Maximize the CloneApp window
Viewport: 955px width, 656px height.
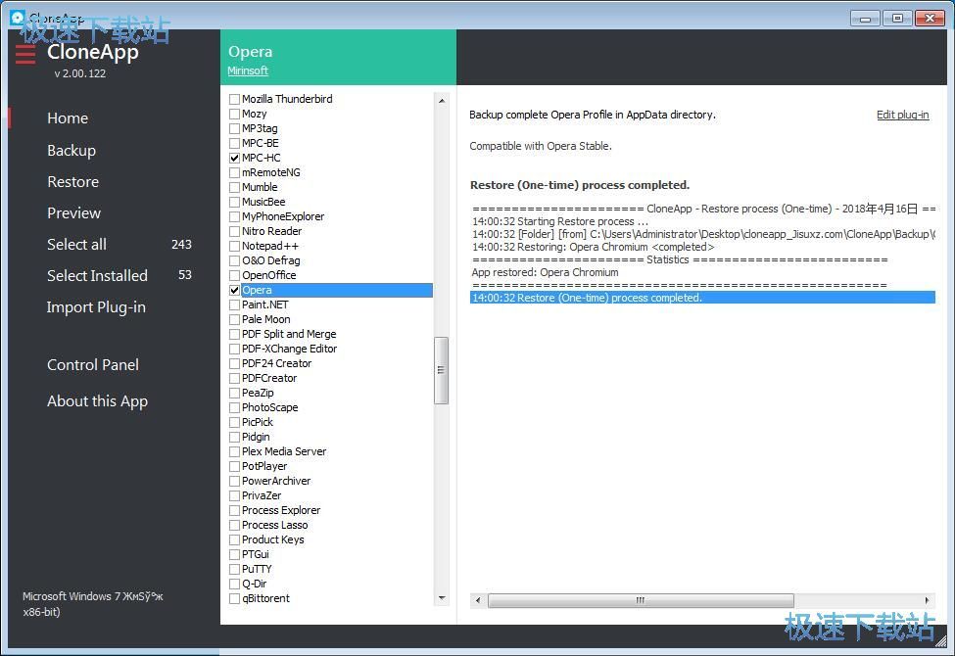click(x=897, y=19)
